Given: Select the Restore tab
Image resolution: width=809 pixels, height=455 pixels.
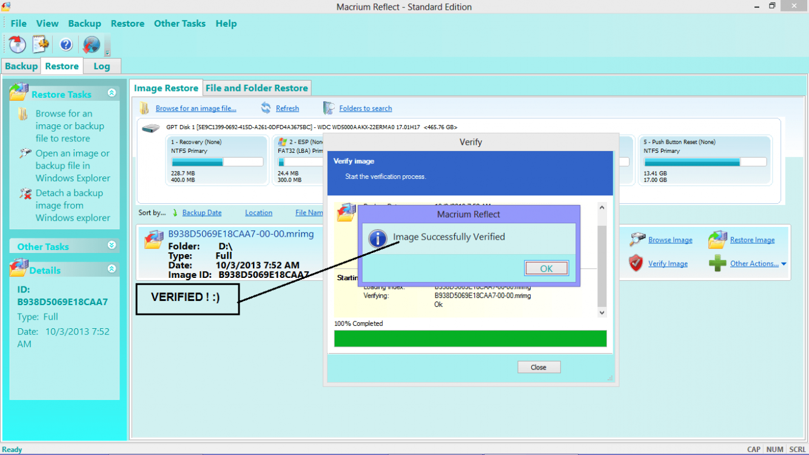Looking at the screenshot, I should click(x=62, y=66).
